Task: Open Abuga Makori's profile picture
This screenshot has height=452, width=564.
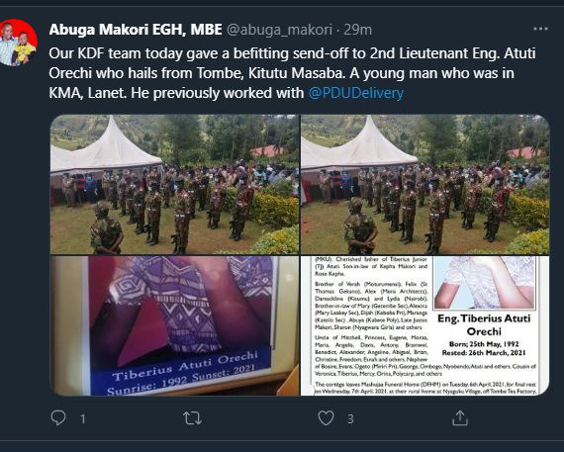Action: (18, 43)
